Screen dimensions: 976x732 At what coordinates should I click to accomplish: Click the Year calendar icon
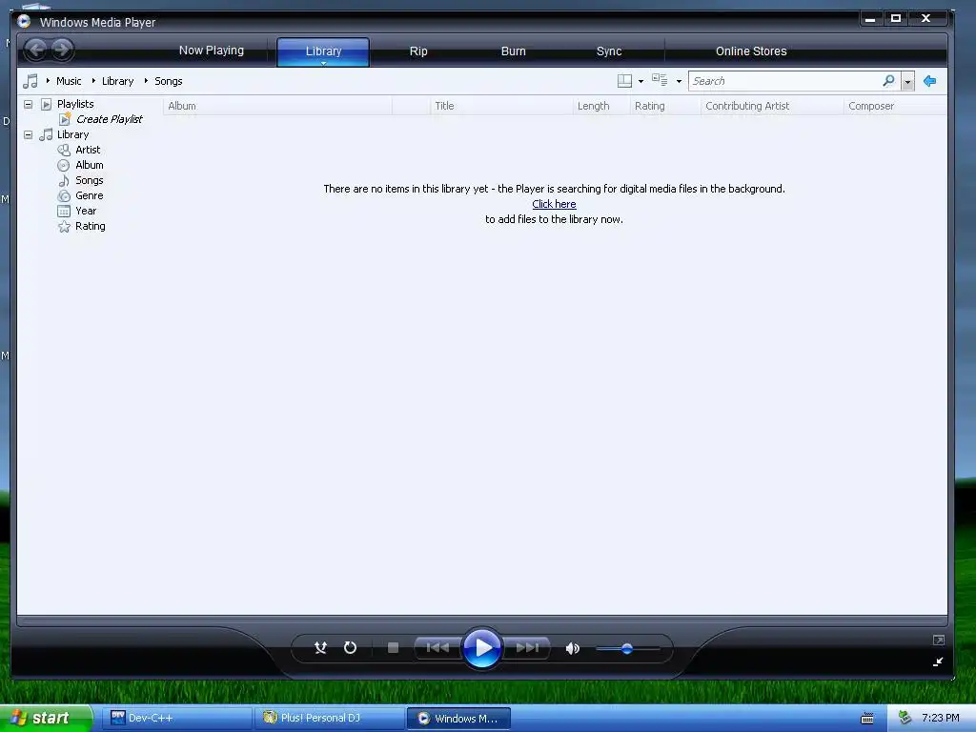coord(64,211)
